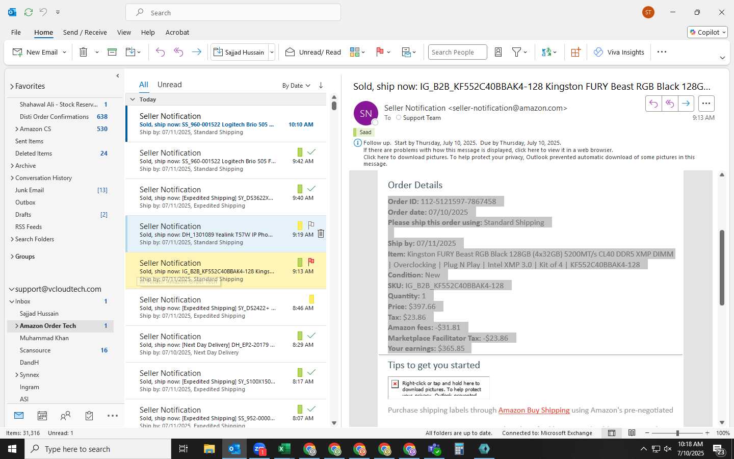This screenshot has height=459, width=734.
Task: Click in the top Search box
Action: pos(233,12)
